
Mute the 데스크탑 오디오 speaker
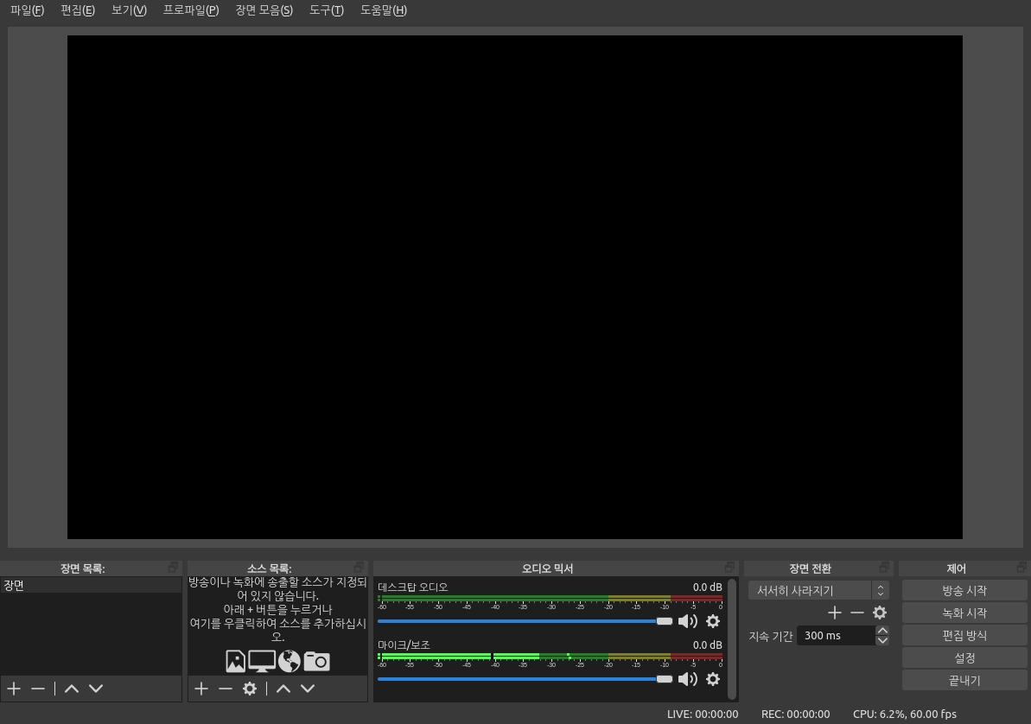(x=687, y=621)
